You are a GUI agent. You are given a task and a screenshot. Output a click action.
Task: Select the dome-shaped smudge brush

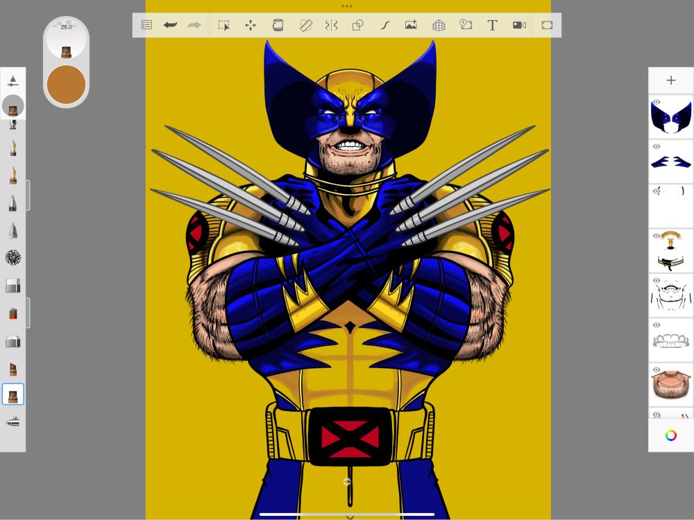(x=12, y=341)
